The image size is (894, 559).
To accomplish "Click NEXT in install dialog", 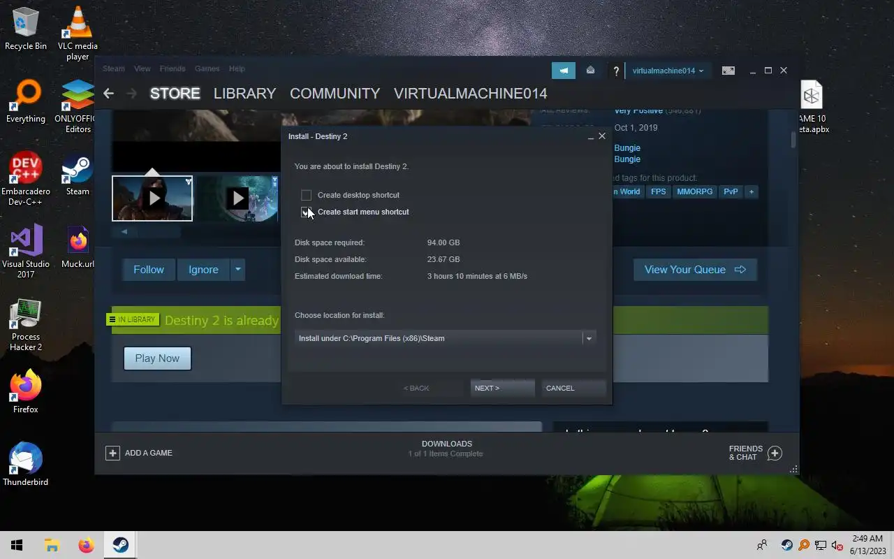I will tap(502, 388).
